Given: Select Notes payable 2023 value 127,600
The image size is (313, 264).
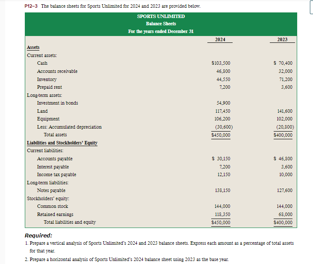Looking at the screenshot, I should 285,190.
